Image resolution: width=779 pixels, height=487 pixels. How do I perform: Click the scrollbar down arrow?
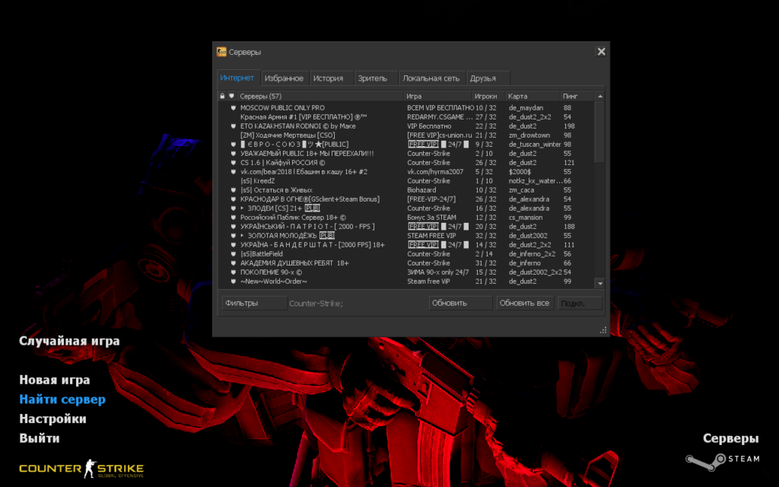coord(599,283)
